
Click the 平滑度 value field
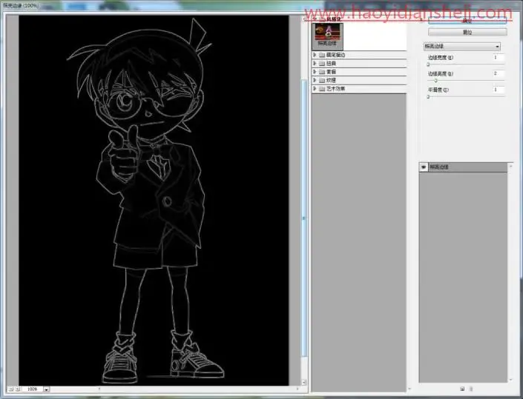499,90
